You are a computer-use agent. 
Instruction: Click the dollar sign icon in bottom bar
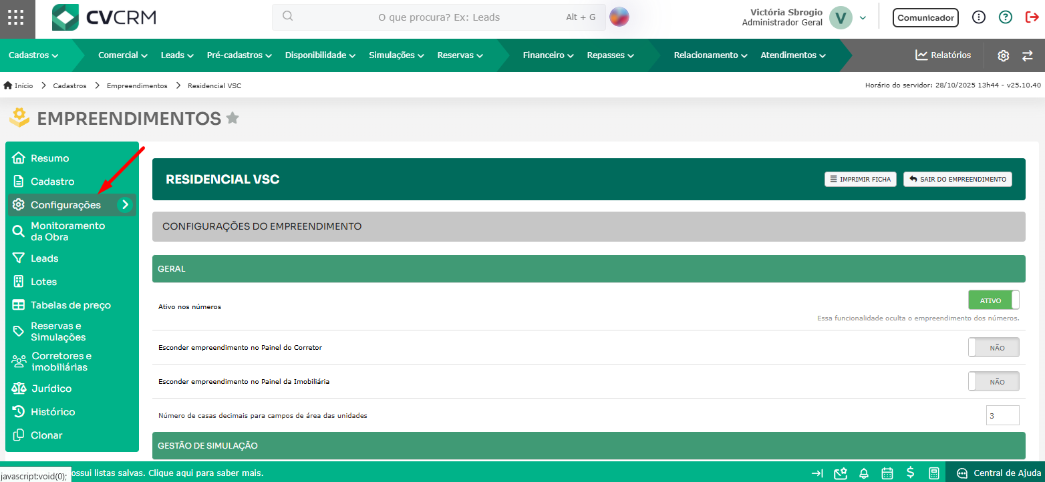(910, 473)
